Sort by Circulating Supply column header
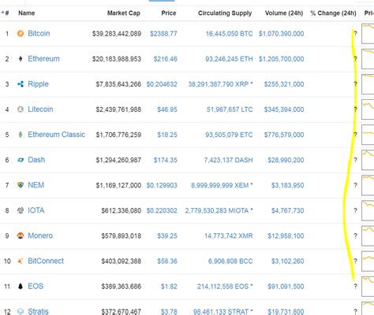Screen dimensions: 374x315 (225, 13)
